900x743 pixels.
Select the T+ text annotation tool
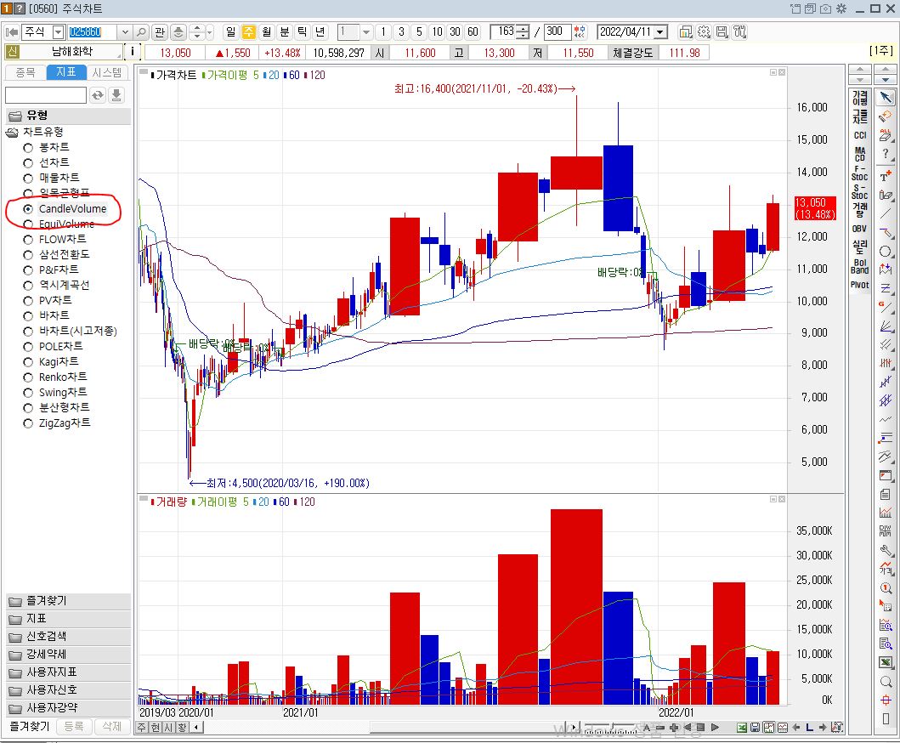886,175
